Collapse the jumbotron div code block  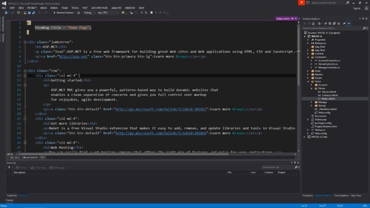point(25,42)
